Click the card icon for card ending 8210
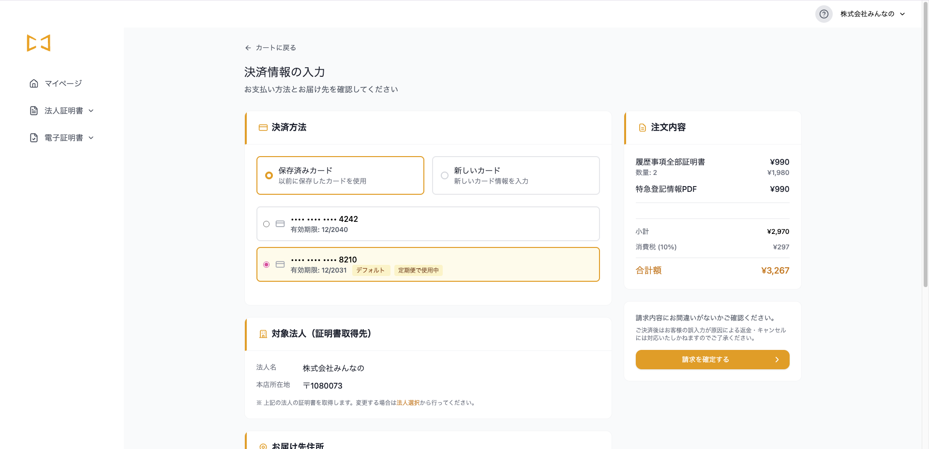Screen dimensions: 929x449 coord(280,264)
